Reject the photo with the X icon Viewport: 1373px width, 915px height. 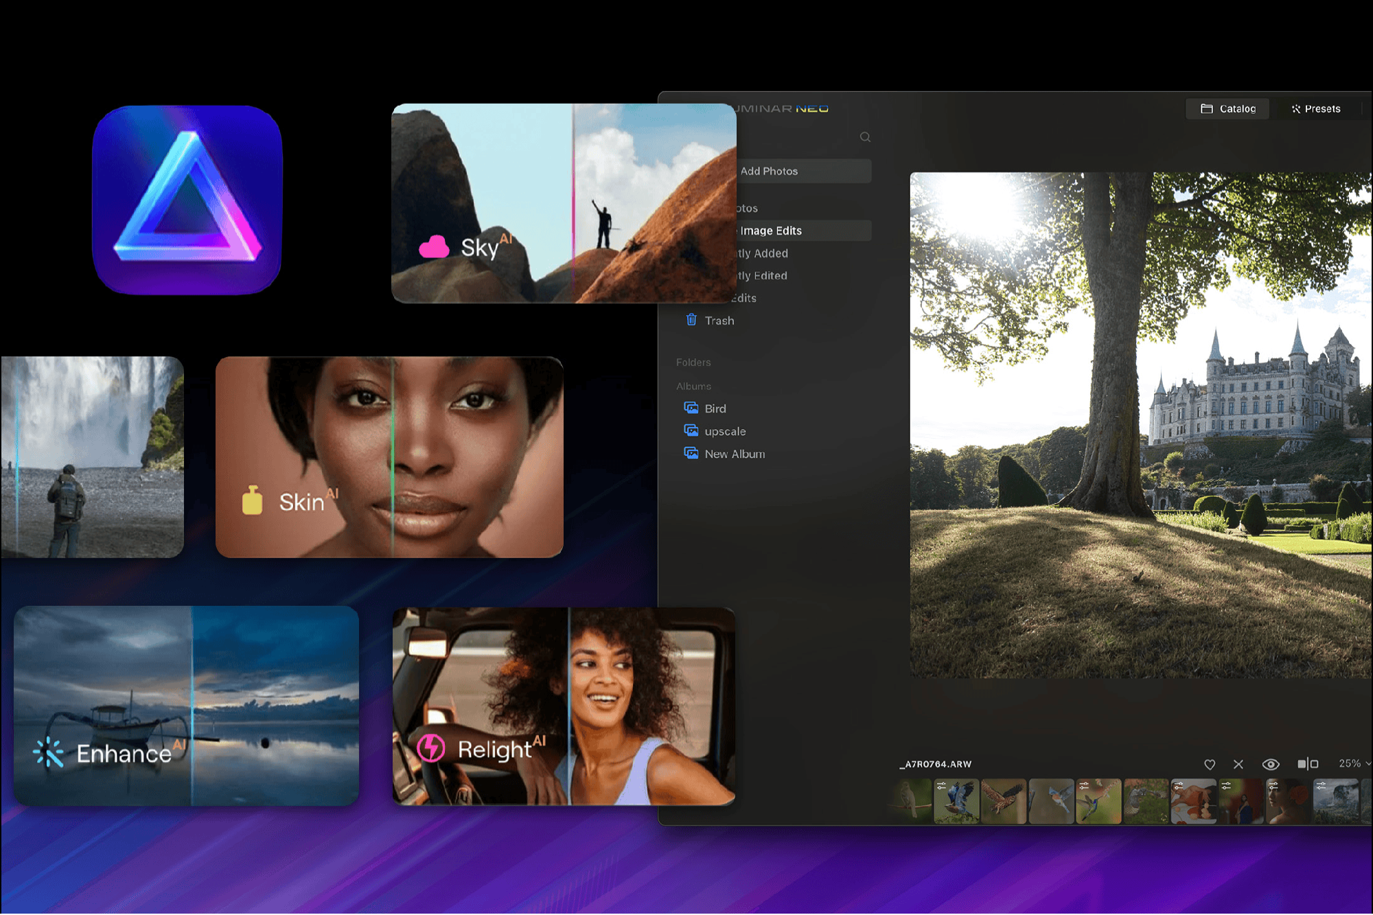tap(1238, 764)
